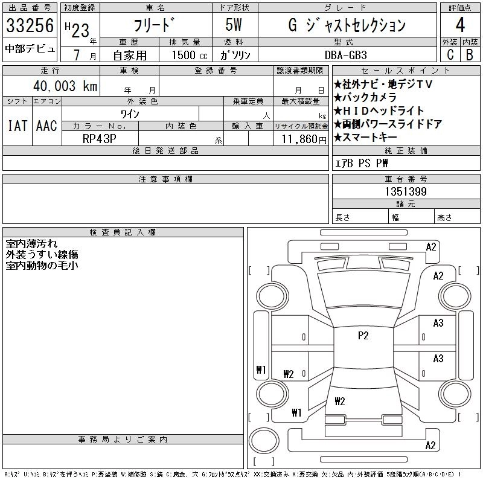The height and width of the screenshot is (483, 483).
Task: Select the A2 mark on the front bumper
Action: [431, 247]
